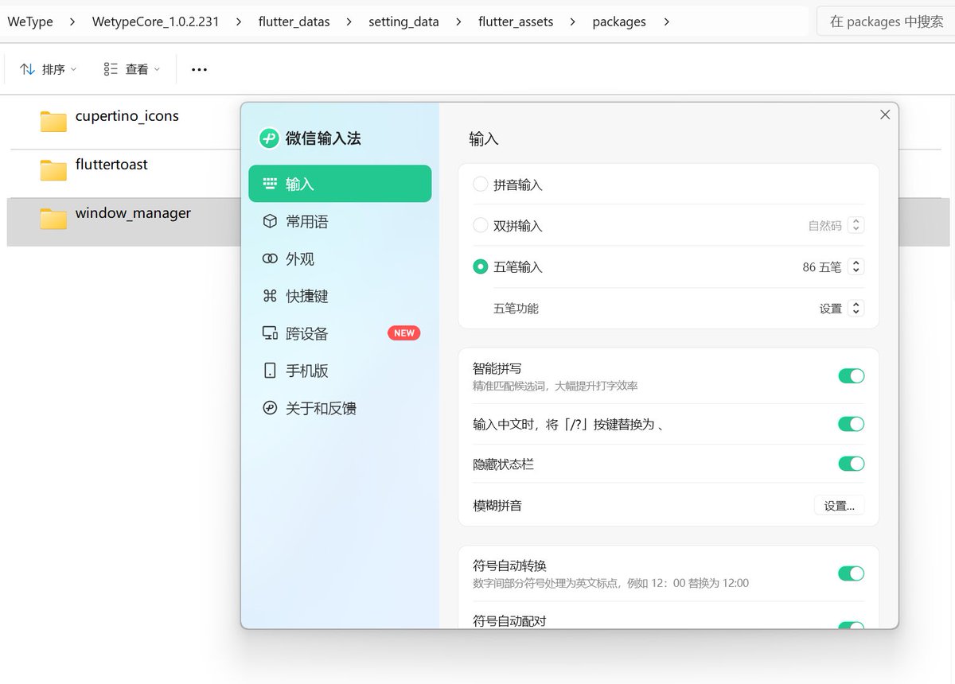Open the 快捷键 settings tab
Screen dimensions: 955x684
tap(340, 296)
